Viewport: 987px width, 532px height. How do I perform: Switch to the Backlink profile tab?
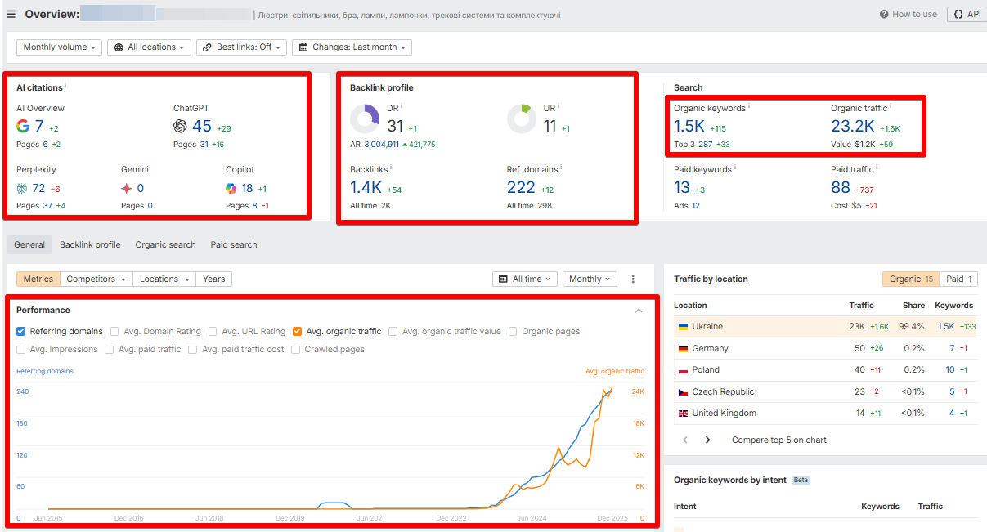click(x=90, y=244)
